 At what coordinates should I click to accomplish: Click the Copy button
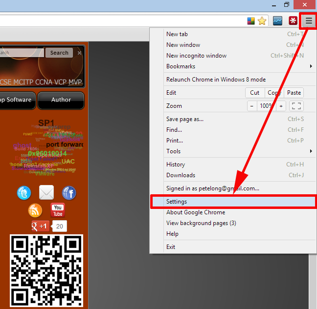point(274,93)
